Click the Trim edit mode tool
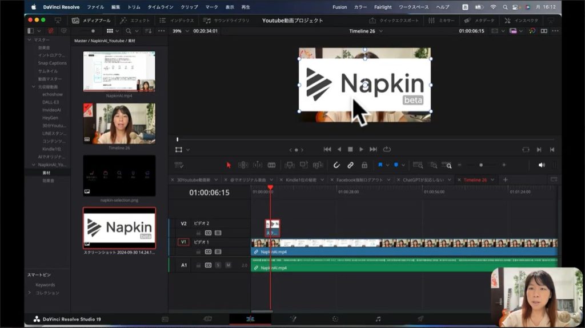The image size is (585, 328). tap(243, 165)
